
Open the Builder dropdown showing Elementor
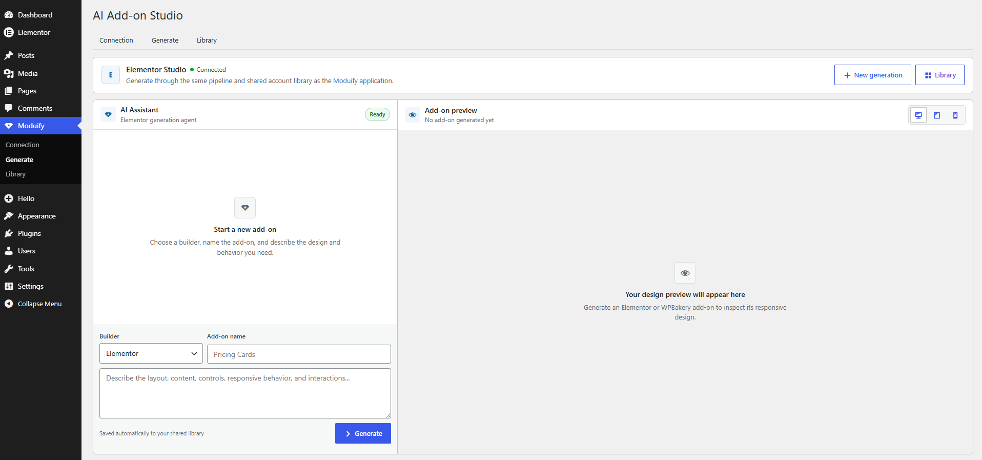[151, 353]
